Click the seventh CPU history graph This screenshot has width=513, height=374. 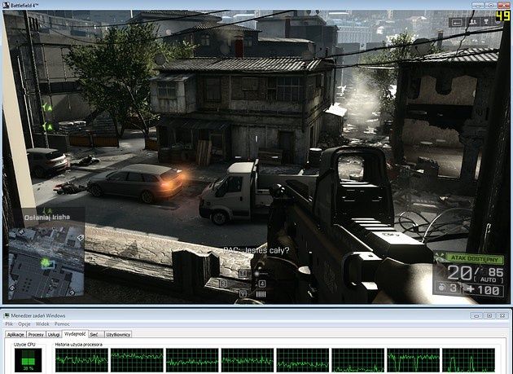413,360
